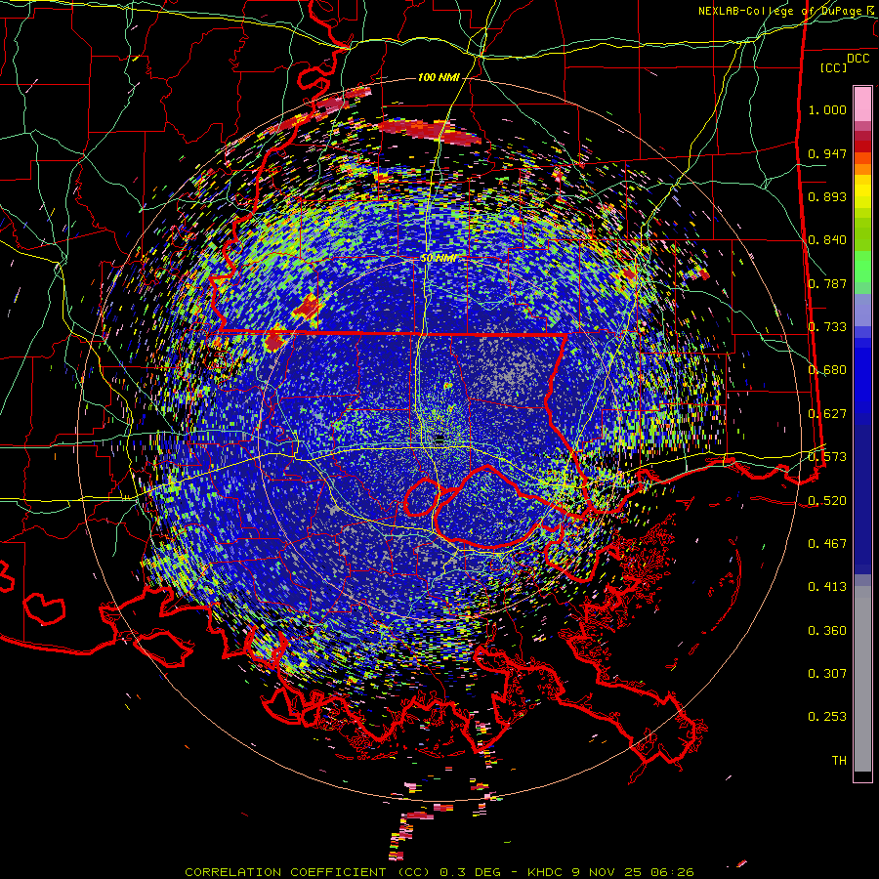Click the 0.360 scale value

click(x=827, y=631)
